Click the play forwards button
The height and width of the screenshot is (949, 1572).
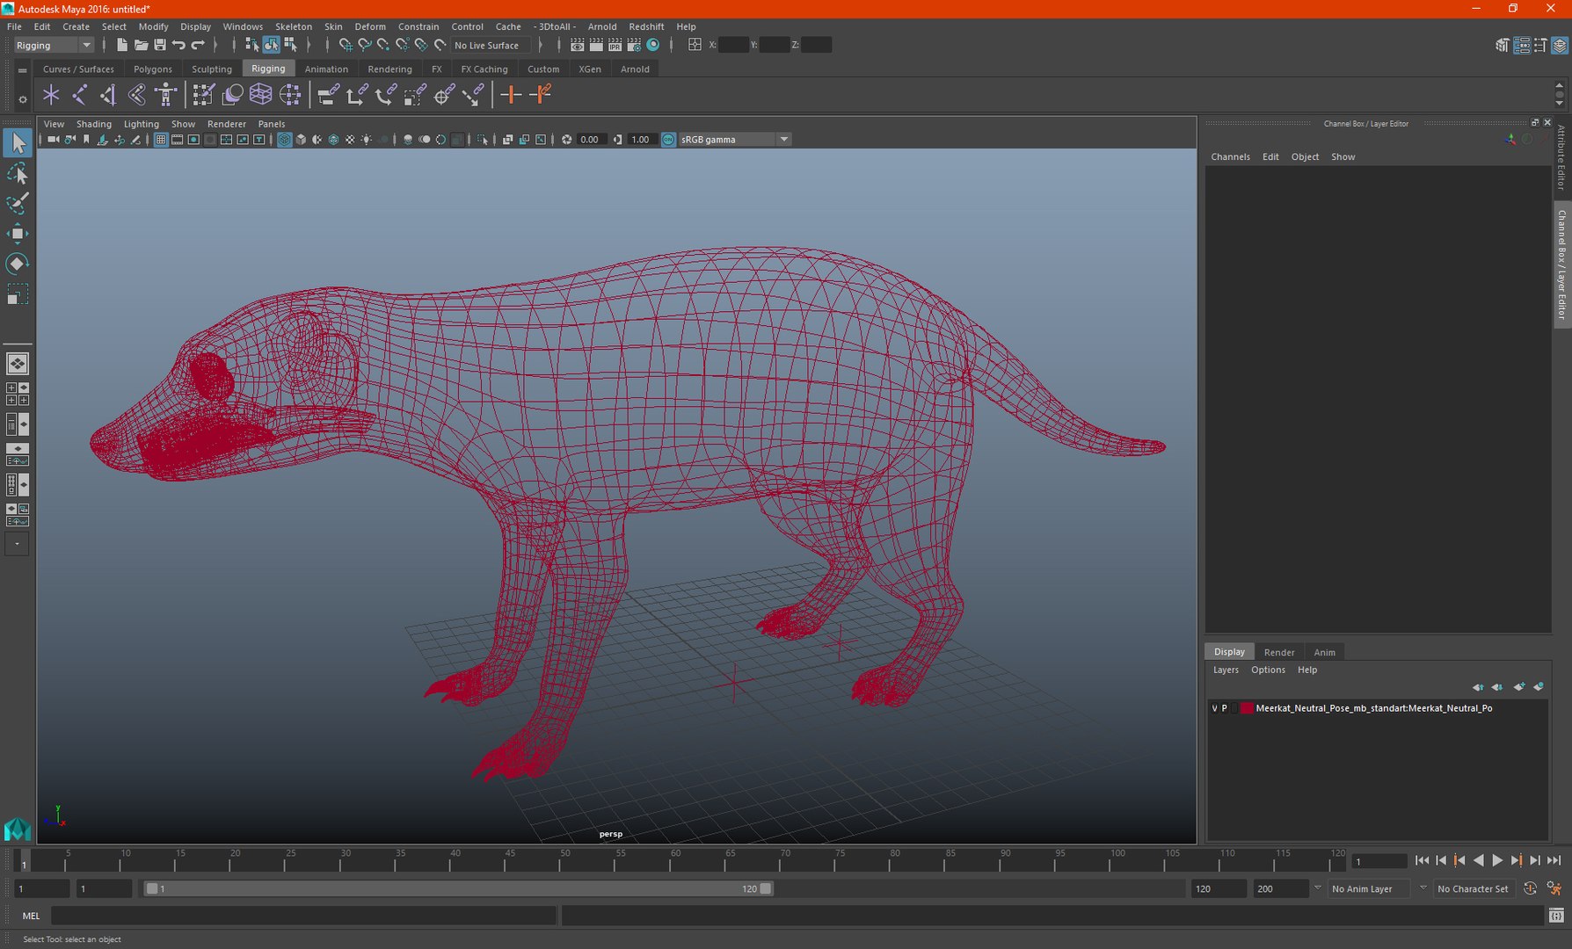pos(1497,861)
